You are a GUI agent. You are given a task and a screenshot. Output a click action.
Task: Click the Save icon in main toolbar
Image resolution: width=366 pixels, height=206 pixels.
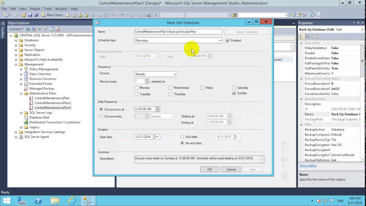click(30, 15)
